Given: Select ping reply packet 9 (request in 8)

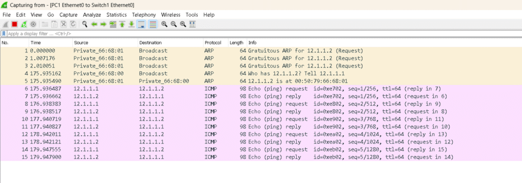Looking at the screenshot, I should (261, 111).
